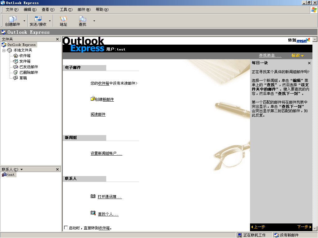Click the 新闻组 section header
The height and width of the screenshot is (238, 318).
click(x=84, y=138)
